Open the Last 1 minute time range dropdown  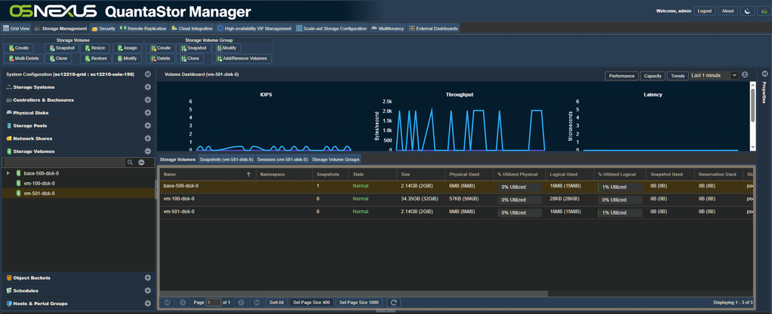pos(734,75)
